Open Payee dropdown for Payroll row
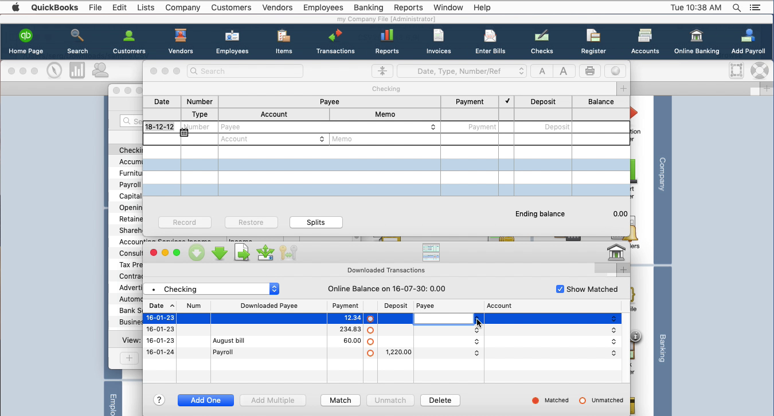 [x=476, y=353]
